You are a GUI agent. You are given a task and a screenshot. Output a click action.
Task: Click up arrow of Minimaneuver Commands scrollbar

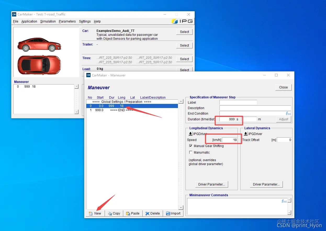pos(289,200)
